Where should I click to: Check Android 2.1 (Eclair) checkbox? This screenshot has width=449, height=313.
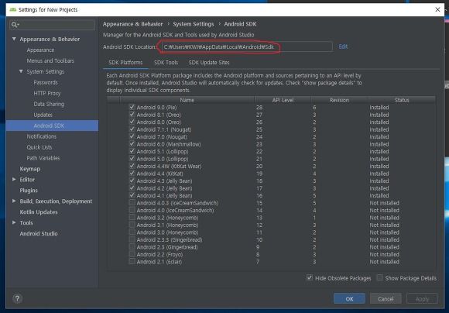tap(132, 261)
